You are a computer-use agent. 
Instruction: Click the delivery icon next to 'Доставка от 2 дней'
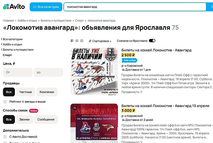tap(123, 120)
